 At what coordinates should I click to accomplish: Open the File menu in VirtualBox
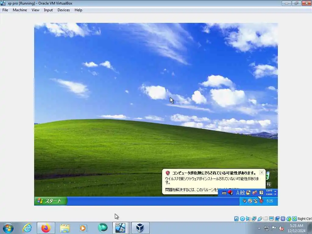5,10
